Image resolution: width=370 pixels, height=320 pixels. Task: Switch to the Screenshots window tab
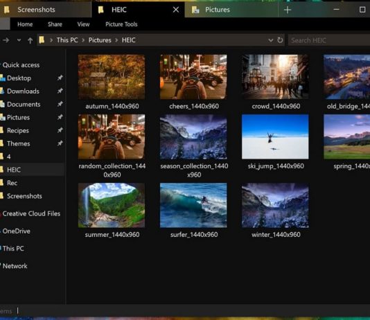coord(45,10)
